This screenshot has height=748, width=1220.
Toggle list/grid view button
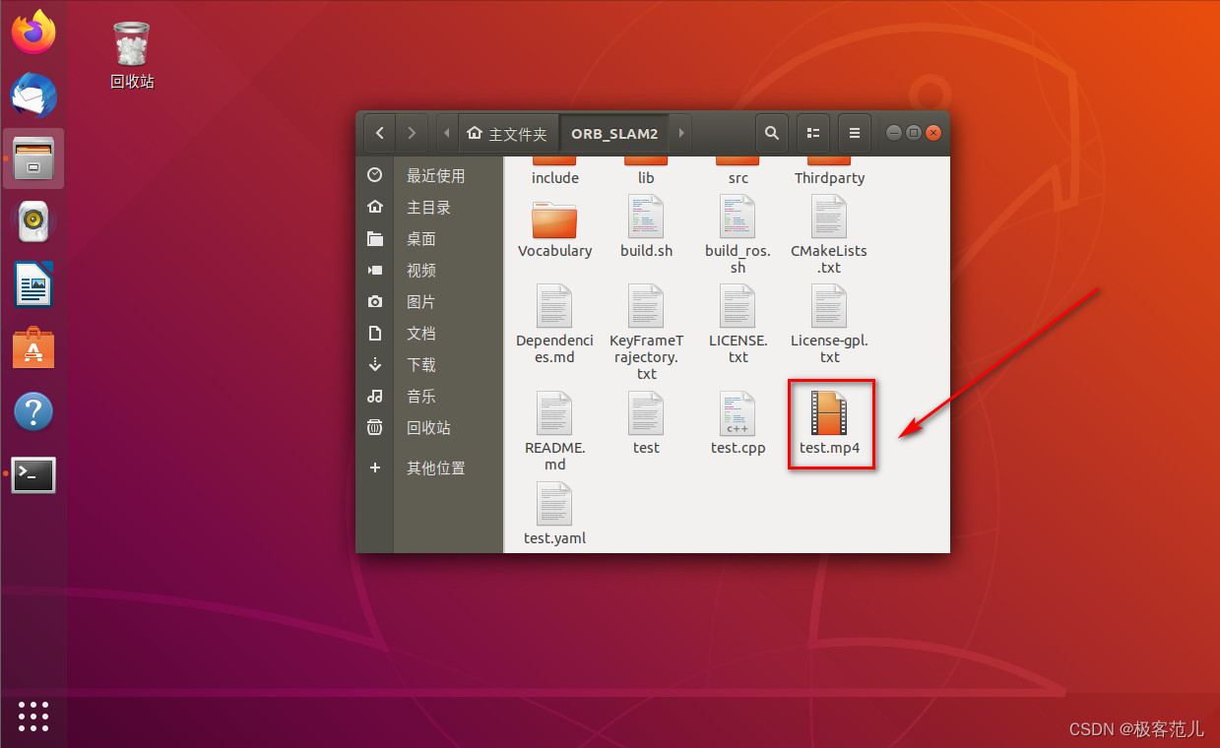click(813, 133)
